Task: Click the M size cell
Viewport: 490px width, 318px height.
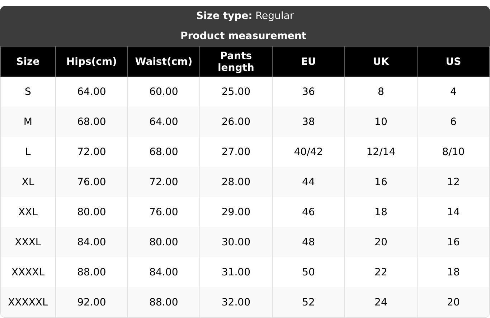Action: pyautogui.click(x=28, y=122)
